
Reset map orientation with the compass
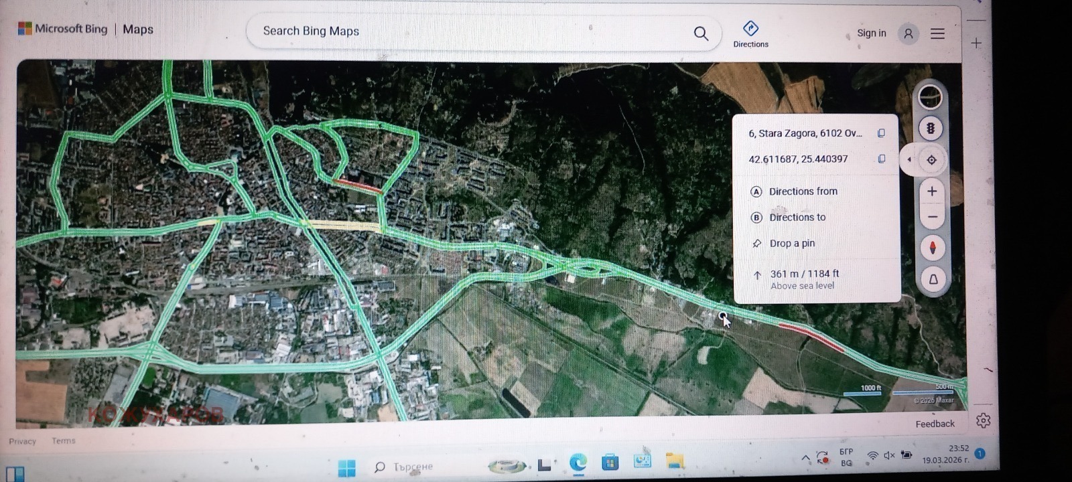coord(932,248)
